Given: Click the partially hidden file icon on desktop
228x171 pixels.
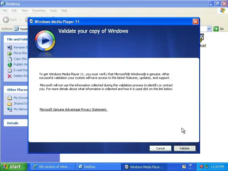Looking at the screenshot, I should pyautogui.click(x=202, y=38).
